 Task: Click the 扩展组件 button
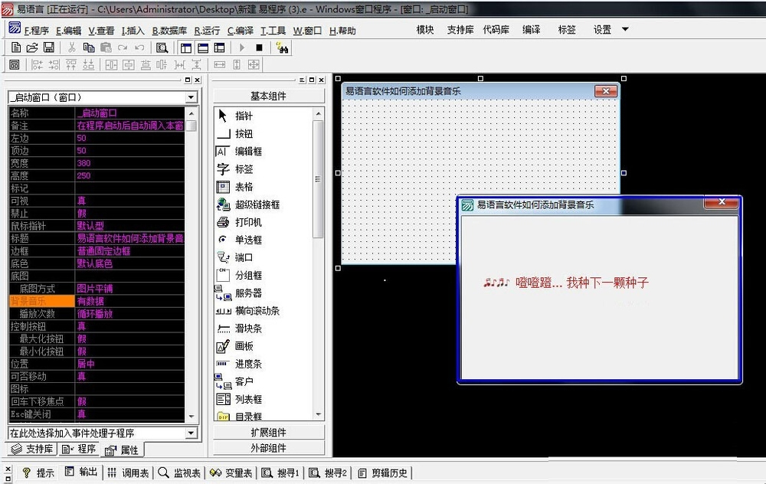point(268,433)
